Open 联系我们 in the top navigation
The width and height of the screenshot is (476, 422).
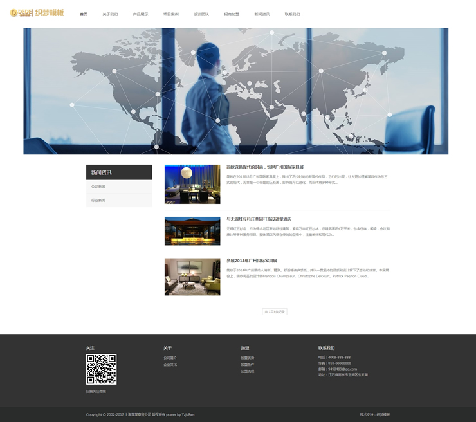coord(292,14)
